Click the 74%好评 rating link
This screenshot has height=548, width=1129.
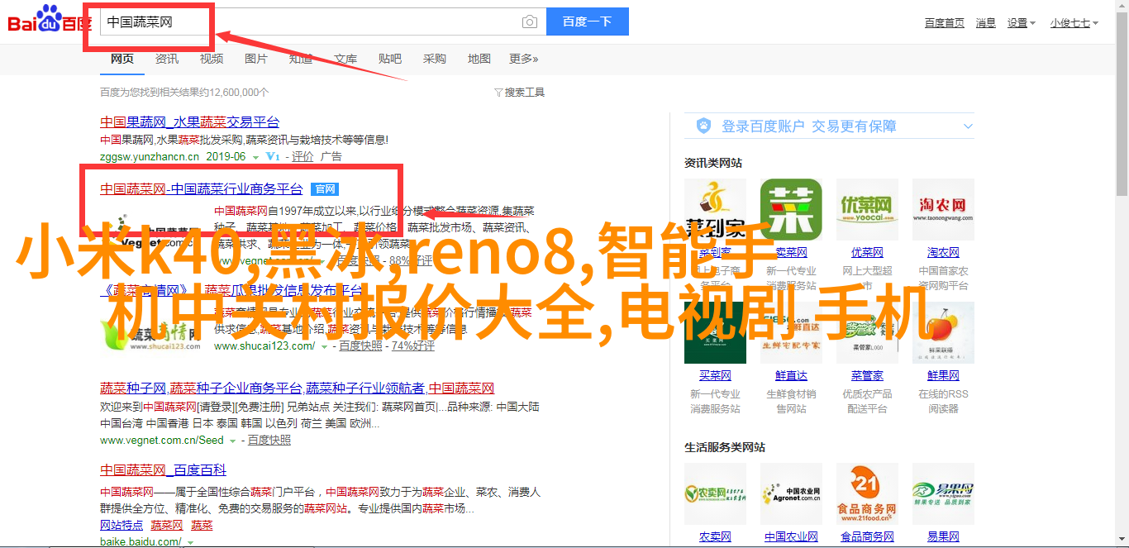[x=413, y=346]
